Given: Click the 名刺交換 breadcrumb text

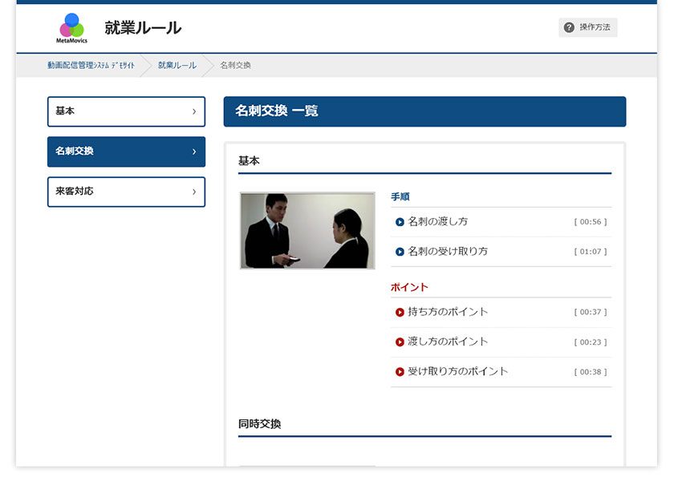Looking at the screenshot, I should (x=236, y=65).
